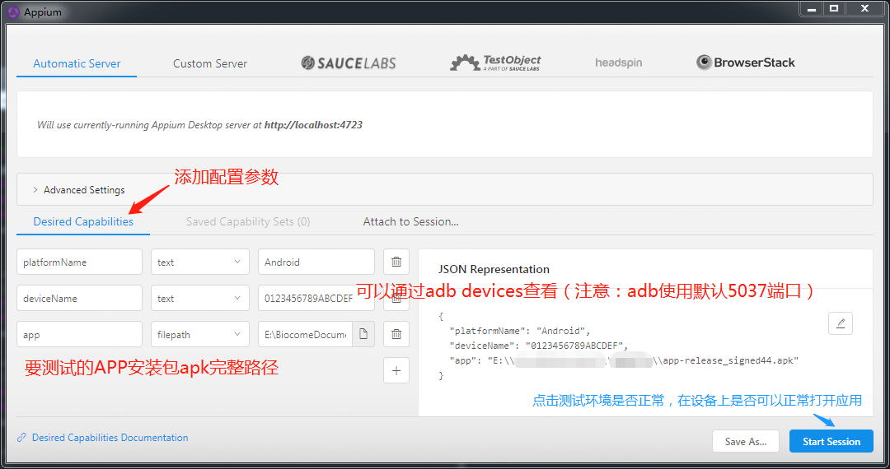Close the Appium window
Image resolution: width=890 pixels, height=469 pixels.
click(x=864, y=8)
